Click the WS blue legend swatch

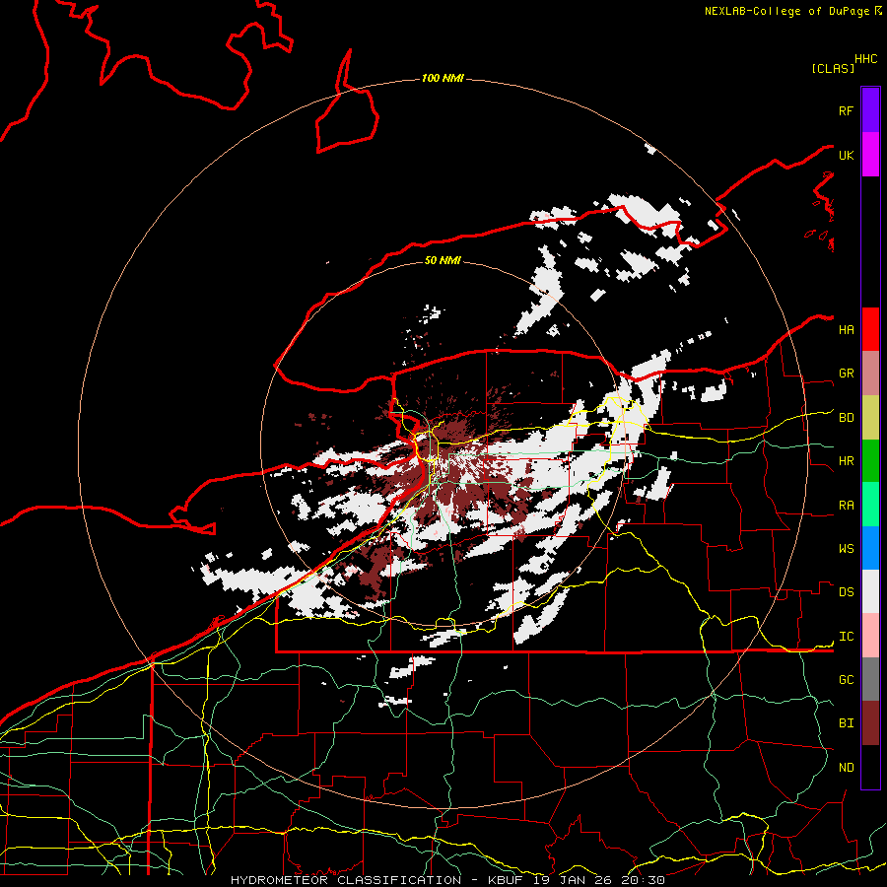point(870,548)
